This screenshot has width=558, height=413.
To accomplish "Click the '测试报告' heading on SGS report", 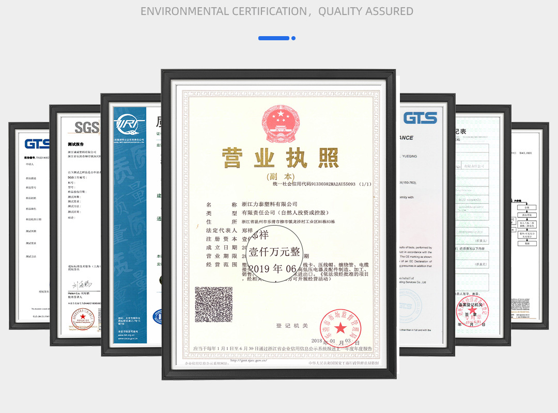I will [x=76, y=144].
